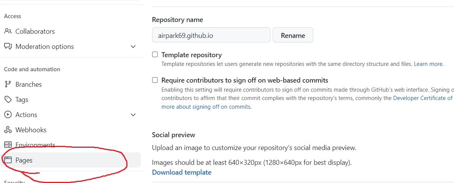Click the Branches git-branch icon
Viewport: 454px width, 183px height.
(8, 84)
